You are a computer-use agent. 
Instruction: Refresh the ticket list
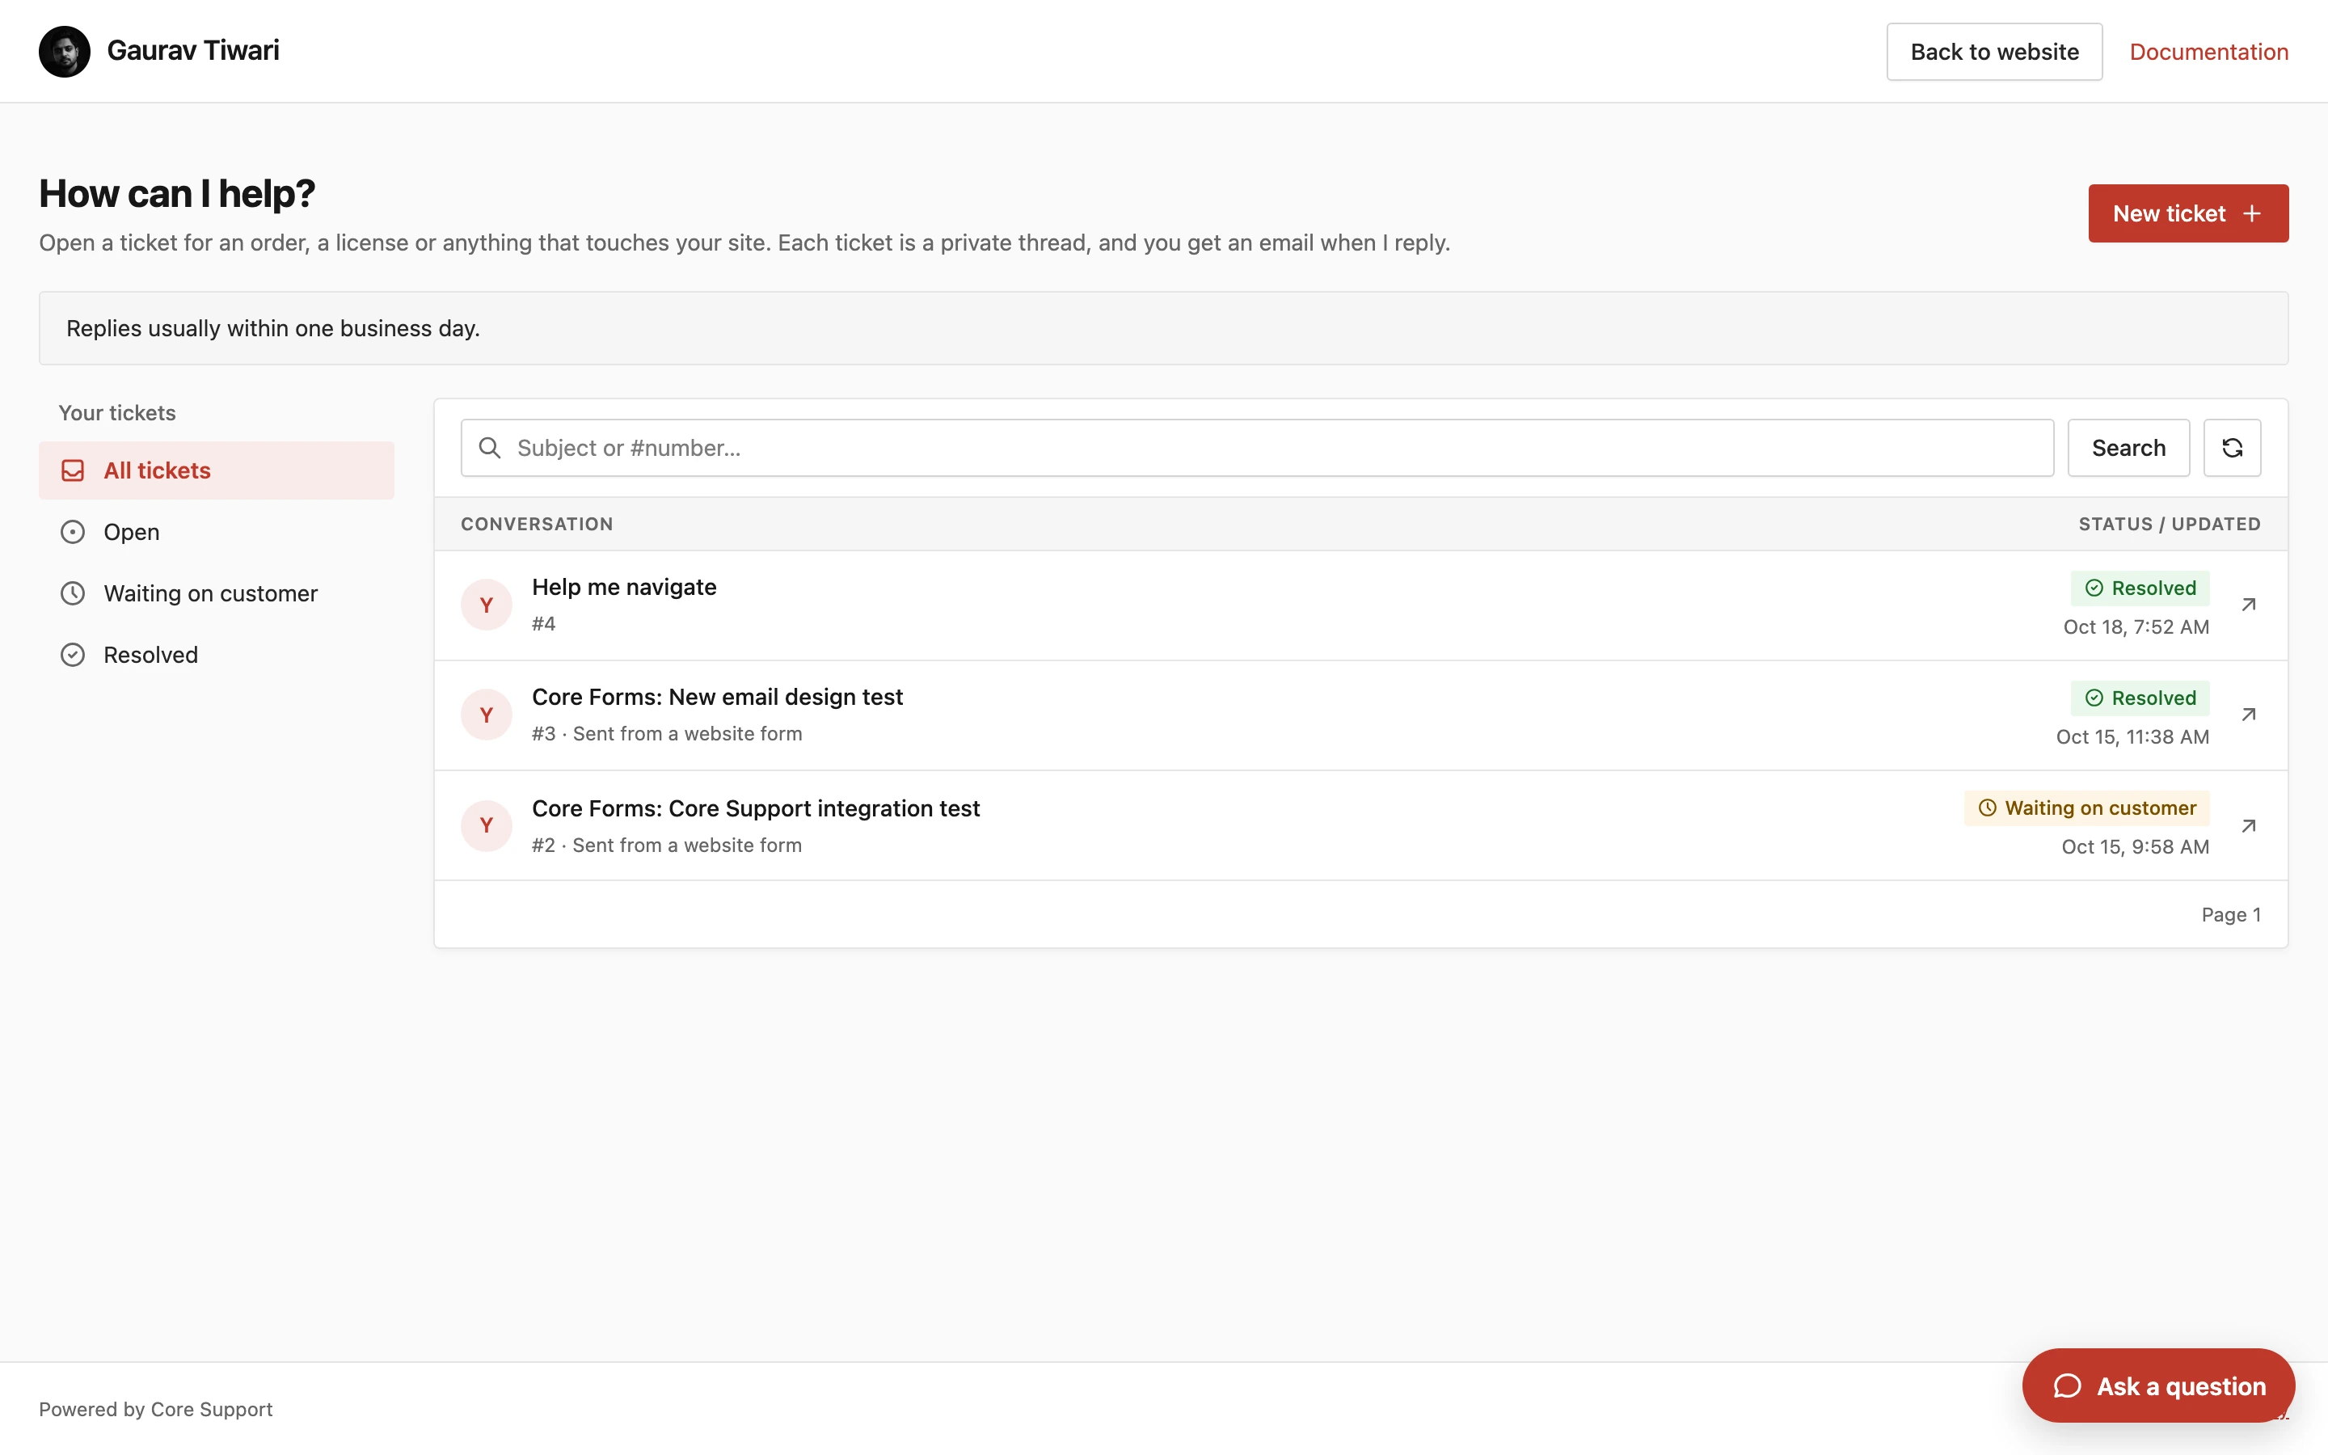click(x=2232, y=448)
